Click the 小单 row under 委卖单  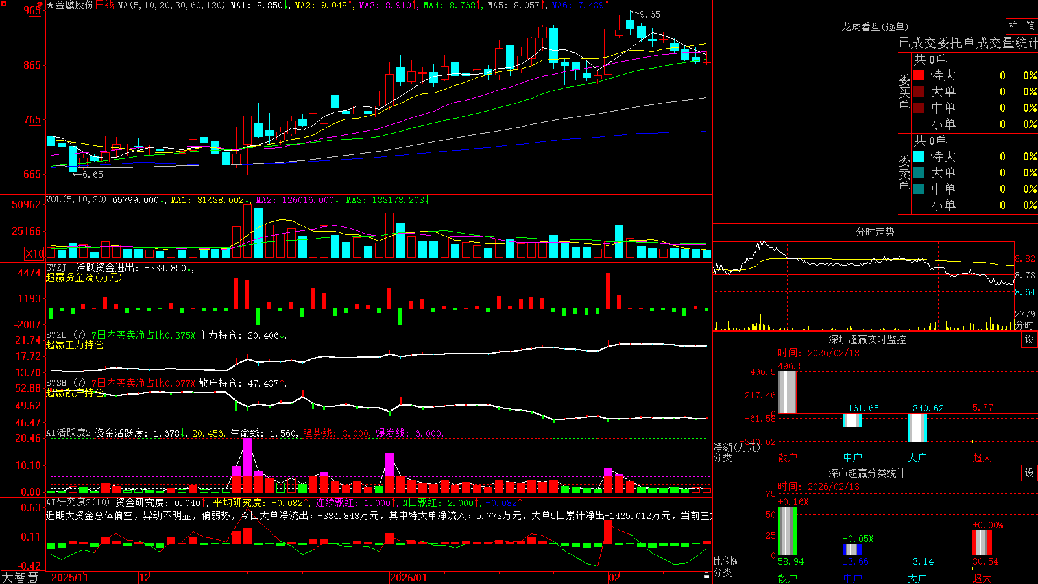(975, 205)
